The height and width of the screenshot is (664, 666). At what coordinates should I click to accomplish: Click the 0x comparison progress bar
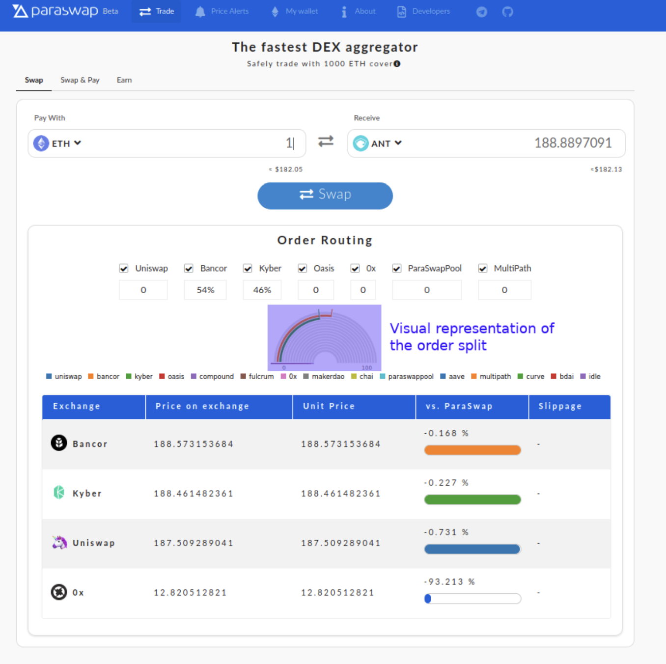(472, 599)
